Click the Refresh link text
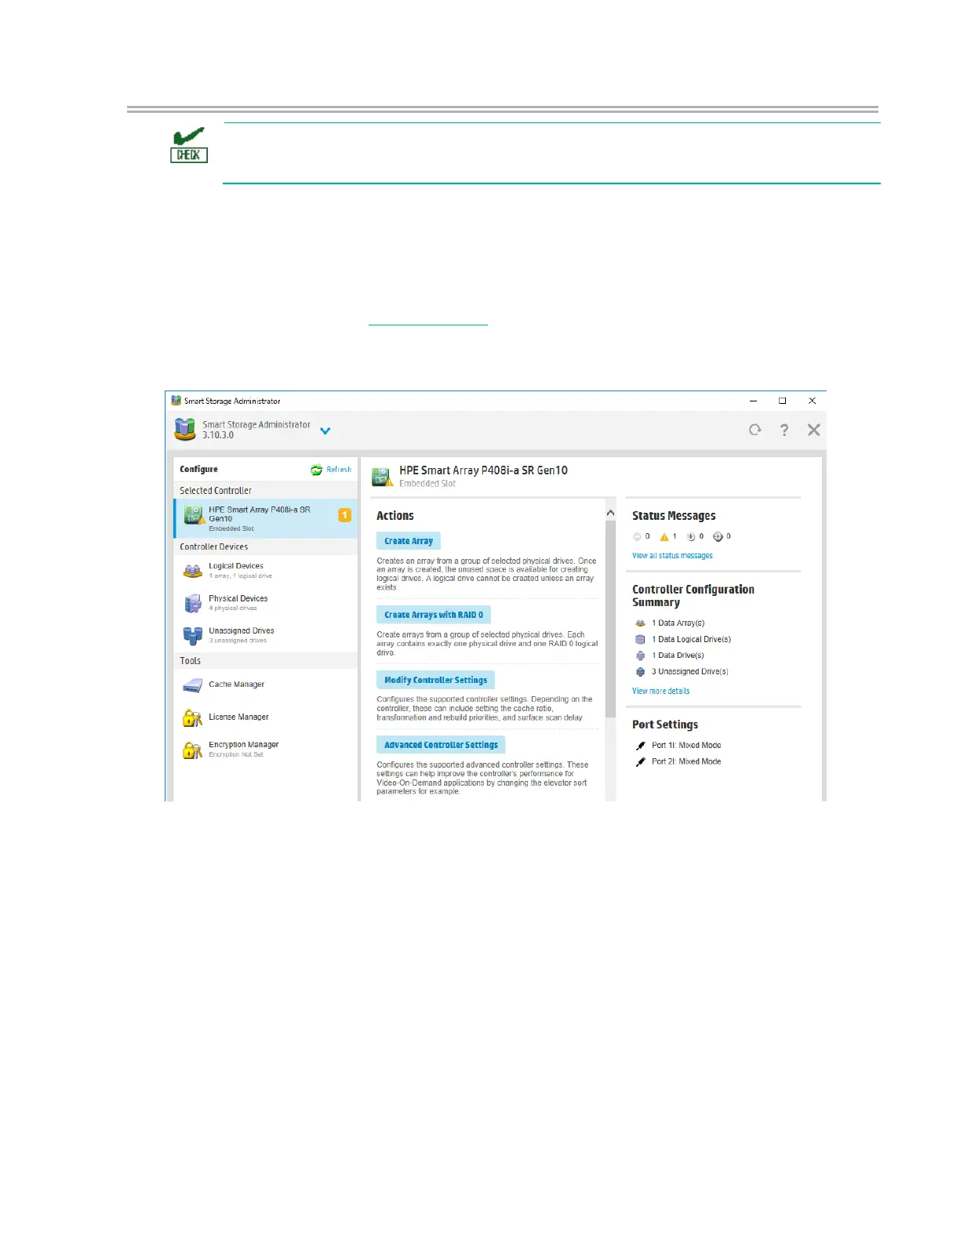 (x=339, y=470)
